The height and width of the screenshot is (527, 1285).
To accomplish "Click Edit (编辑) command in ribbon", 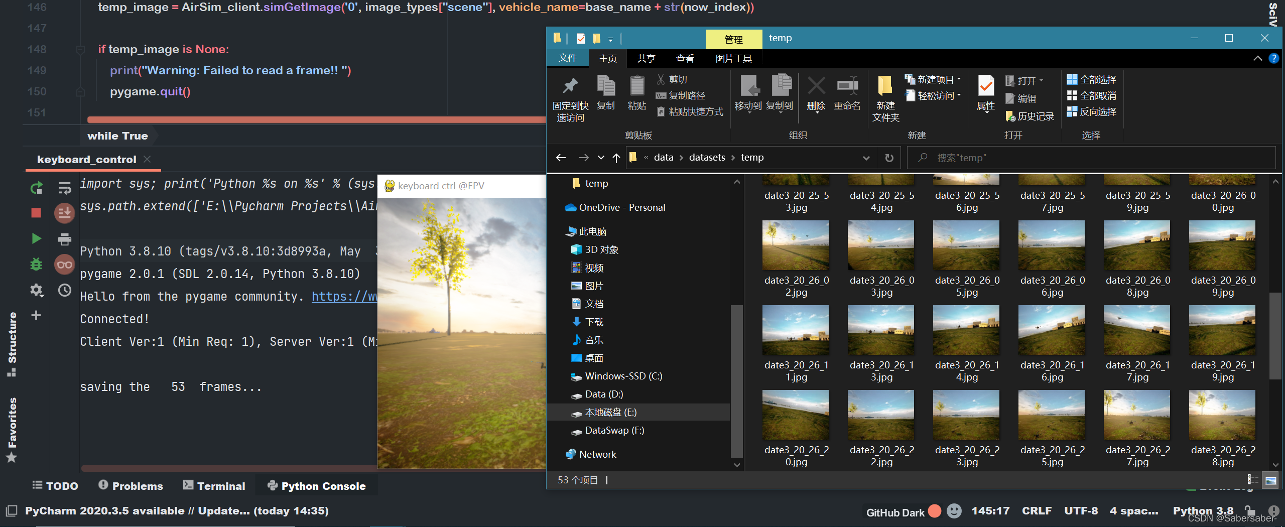I will coord(1021,98).
